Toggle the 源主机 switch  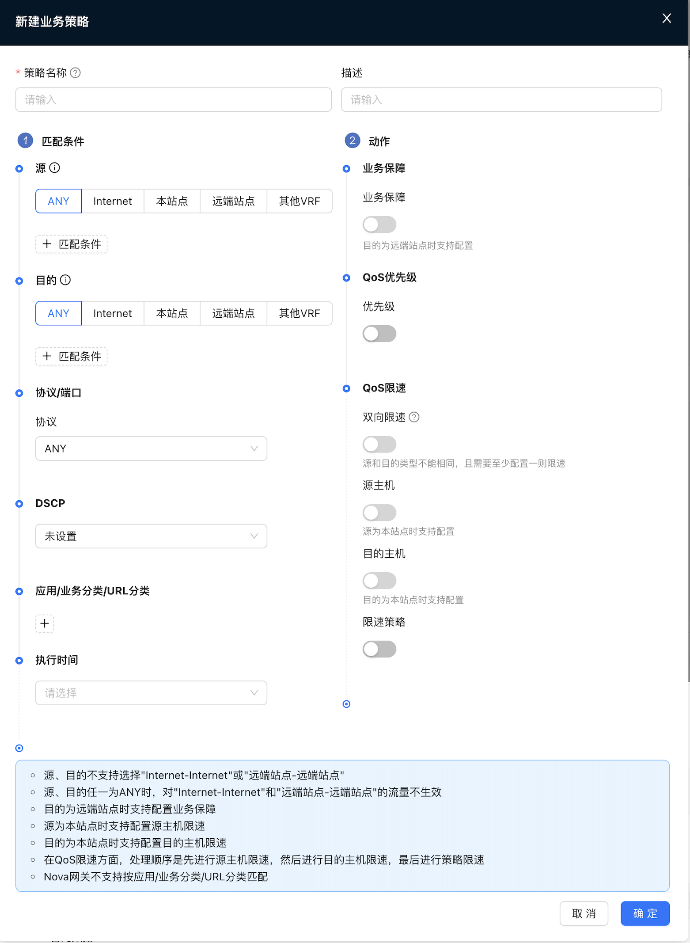tap(379, 513)
